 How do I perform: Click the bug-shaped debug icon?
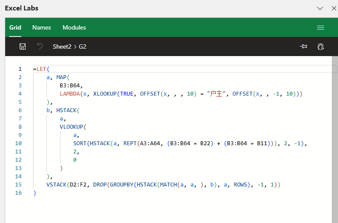(x=321, y=47)
